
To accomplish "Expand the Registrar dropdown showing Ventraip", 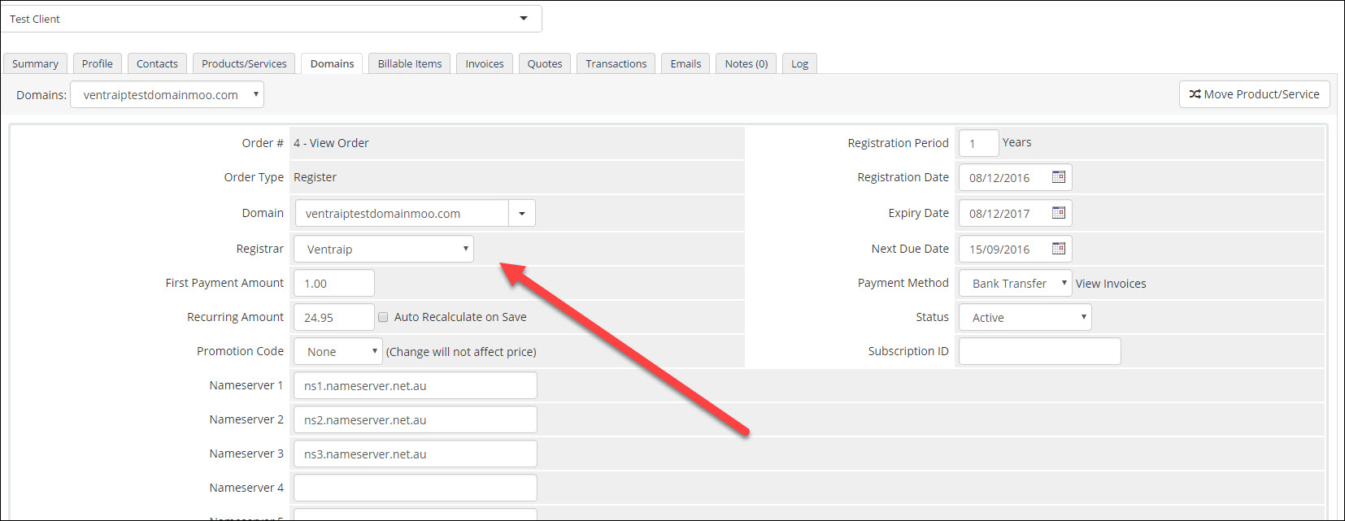I will pyautogui.click(x=384, y=249).
